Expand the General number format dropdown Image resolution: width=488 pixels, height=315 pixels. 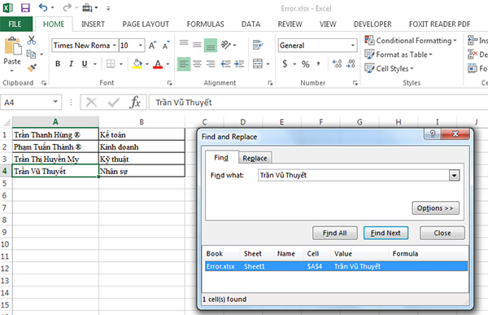coord(353,46)
